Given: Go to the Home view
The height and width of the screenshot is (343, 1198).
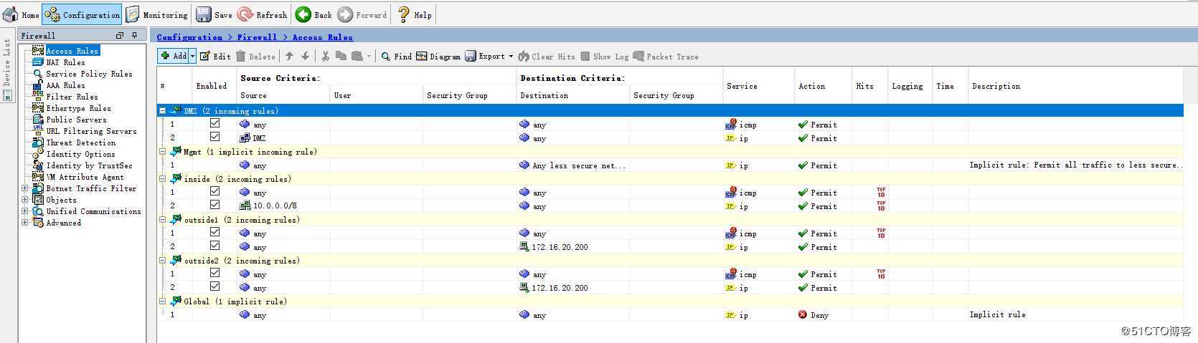Looking at the screenshot, I should click(22, 14).
